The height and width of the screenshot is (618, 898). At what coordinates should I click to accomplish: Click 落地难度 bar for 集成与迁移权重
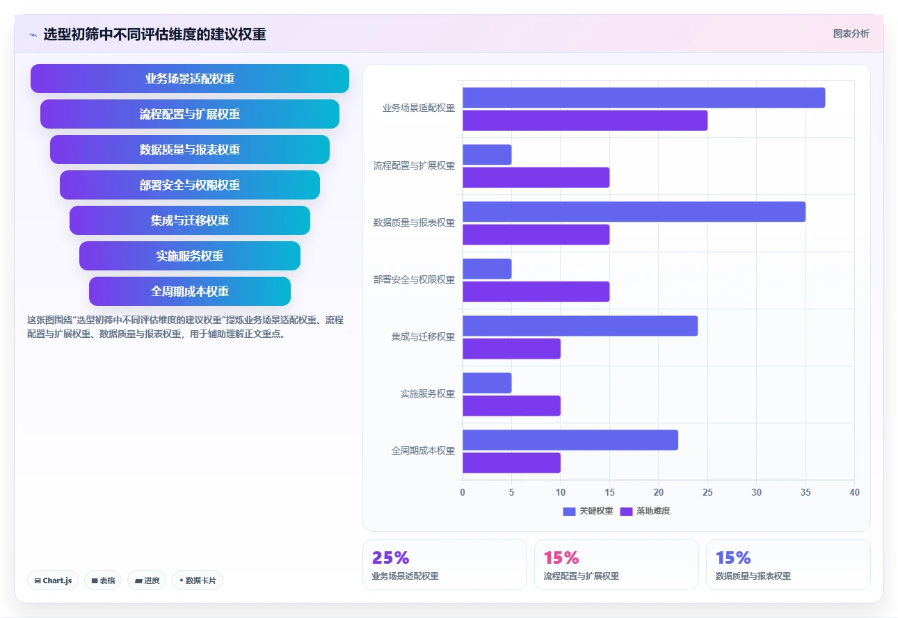tap(511, 348)
